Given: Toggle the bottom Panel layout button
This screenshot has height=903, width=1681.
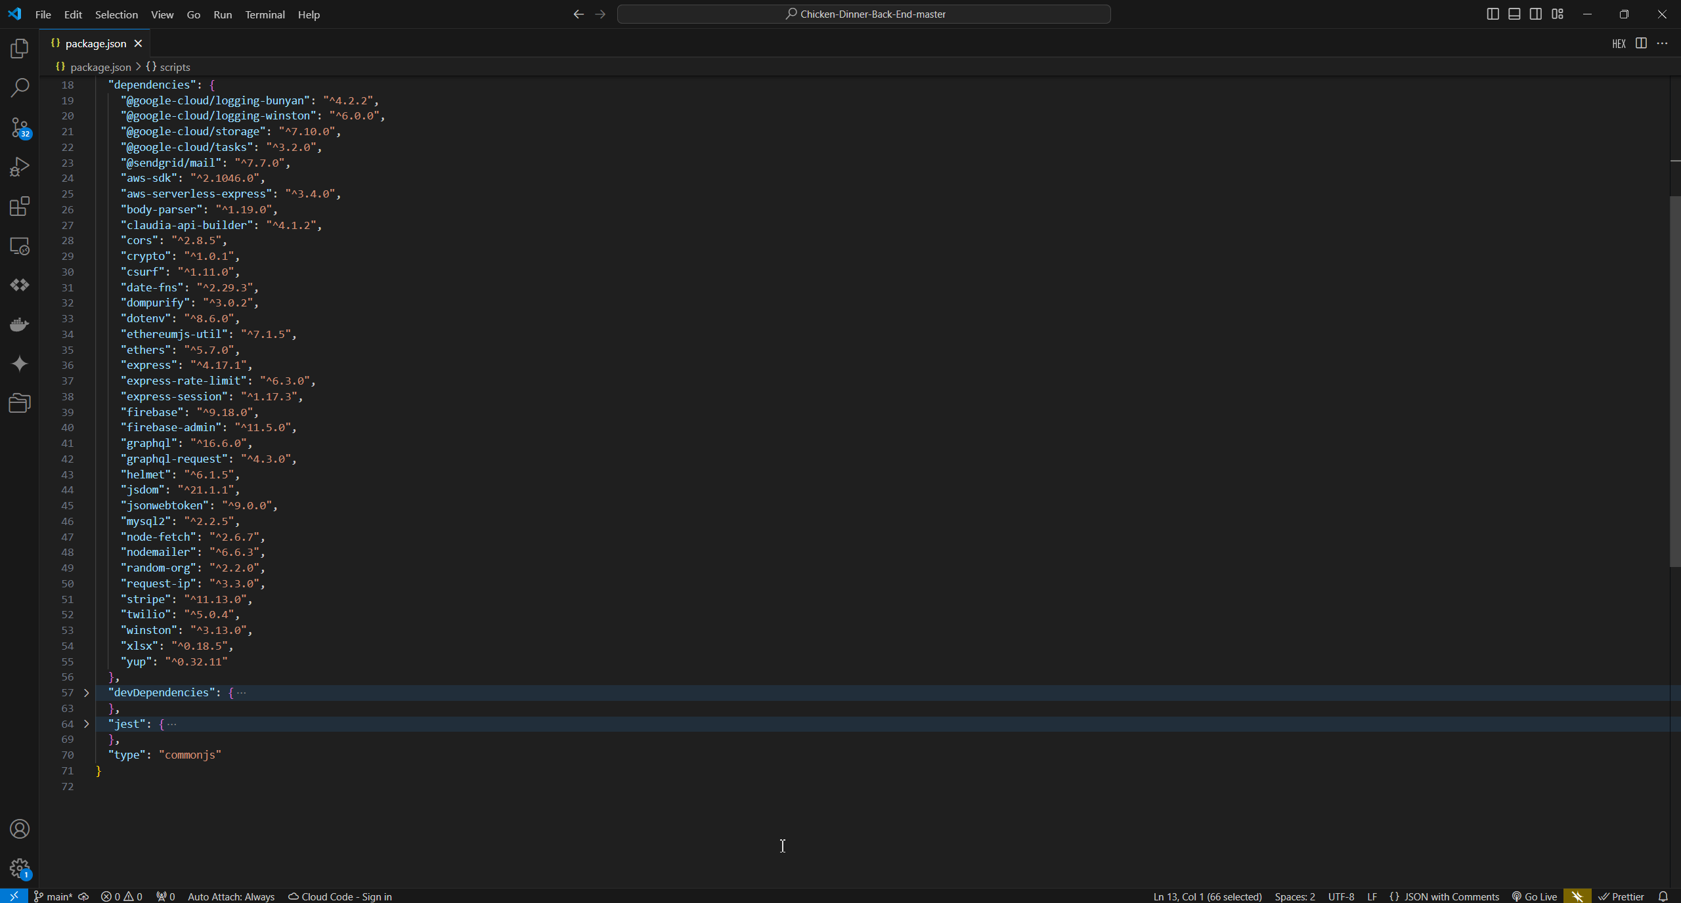Looking at the screenshot, I should (x=1514, y=14).
